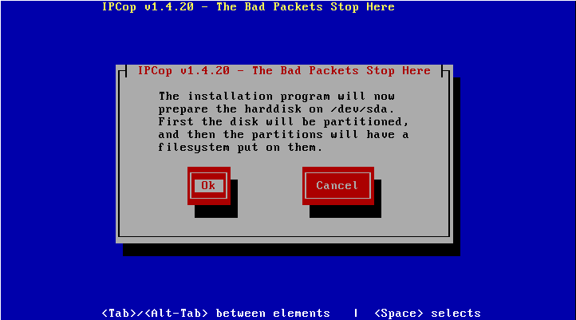Viewport: 576px width, 320px height.
Task: Click the dialog's left title bracket
Action: click(x=123, y=71)
